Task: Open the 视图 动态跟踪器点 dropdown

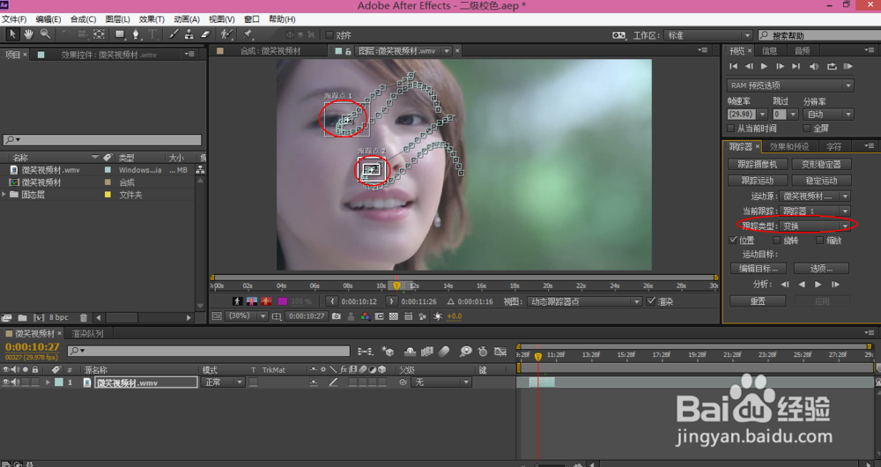Action: (584, 301)
